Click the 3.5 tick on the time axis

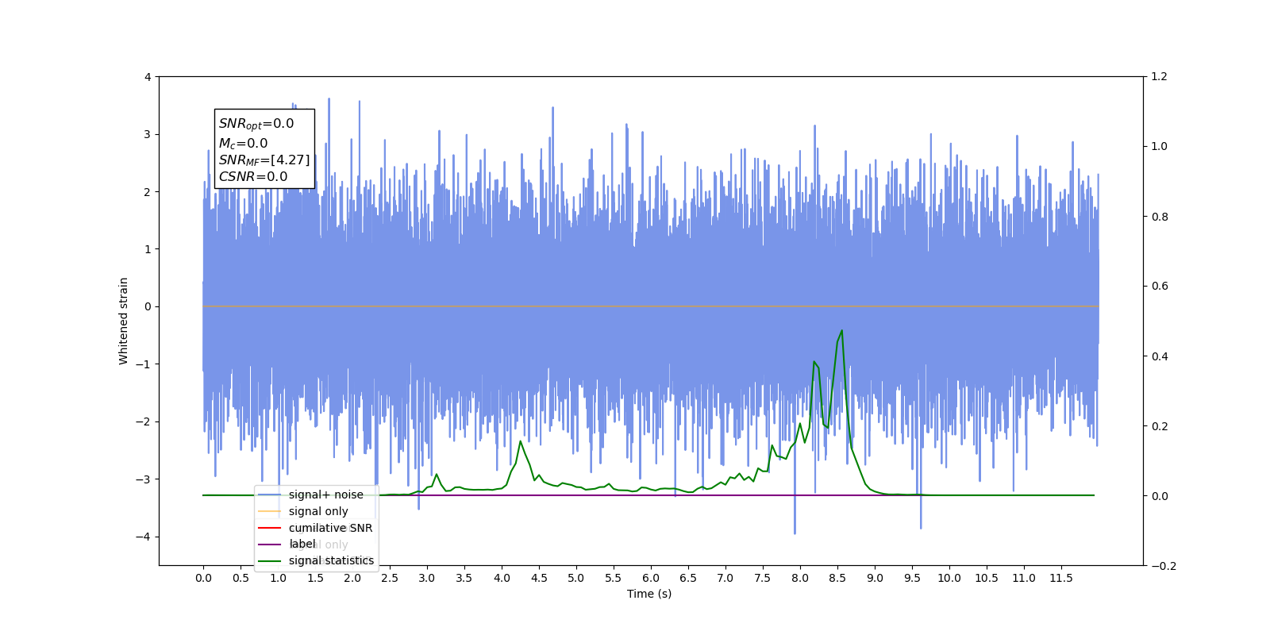tap(464, 578)
